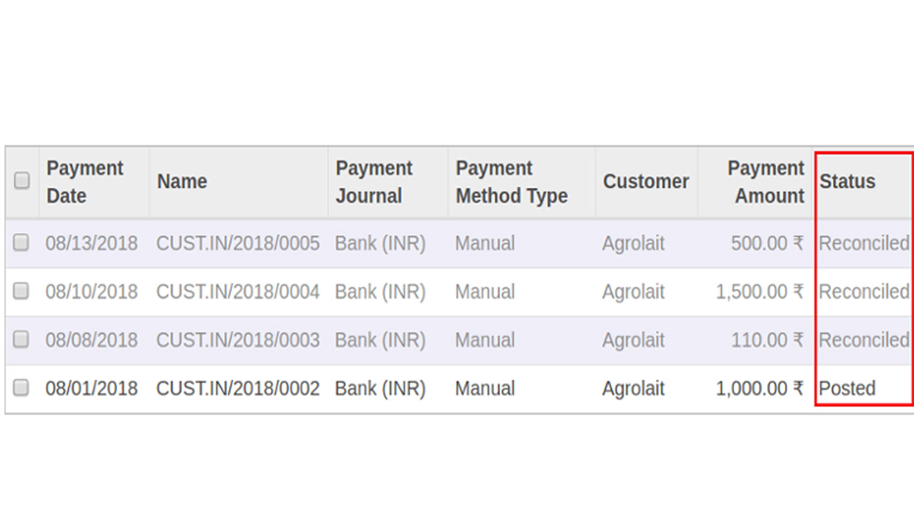914x513 pixels.
Task: Open payment CUST.IN/2018/0004
Action: [238, 292]
